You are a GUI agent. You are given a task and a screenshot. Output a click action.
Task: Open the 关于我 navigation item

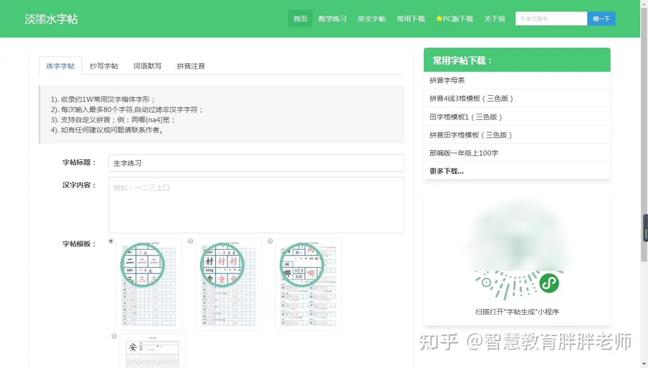[495, 19]
